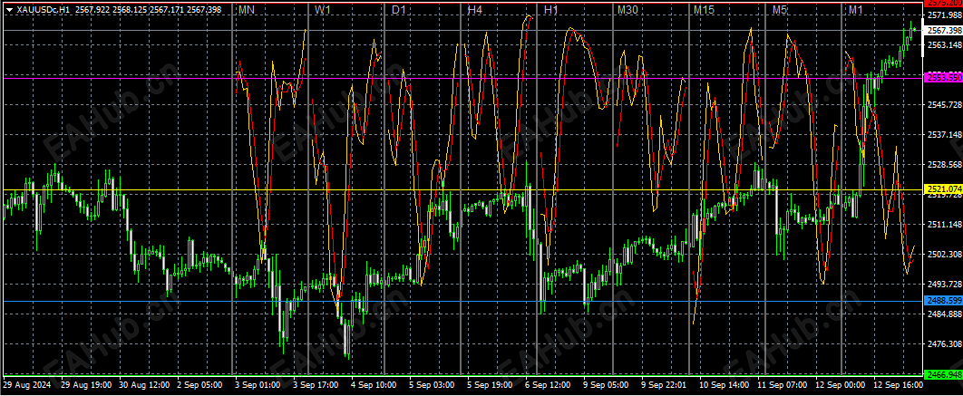Click the 2537.148 price scale value
The image size is (963, 396).
click(945, 134)
